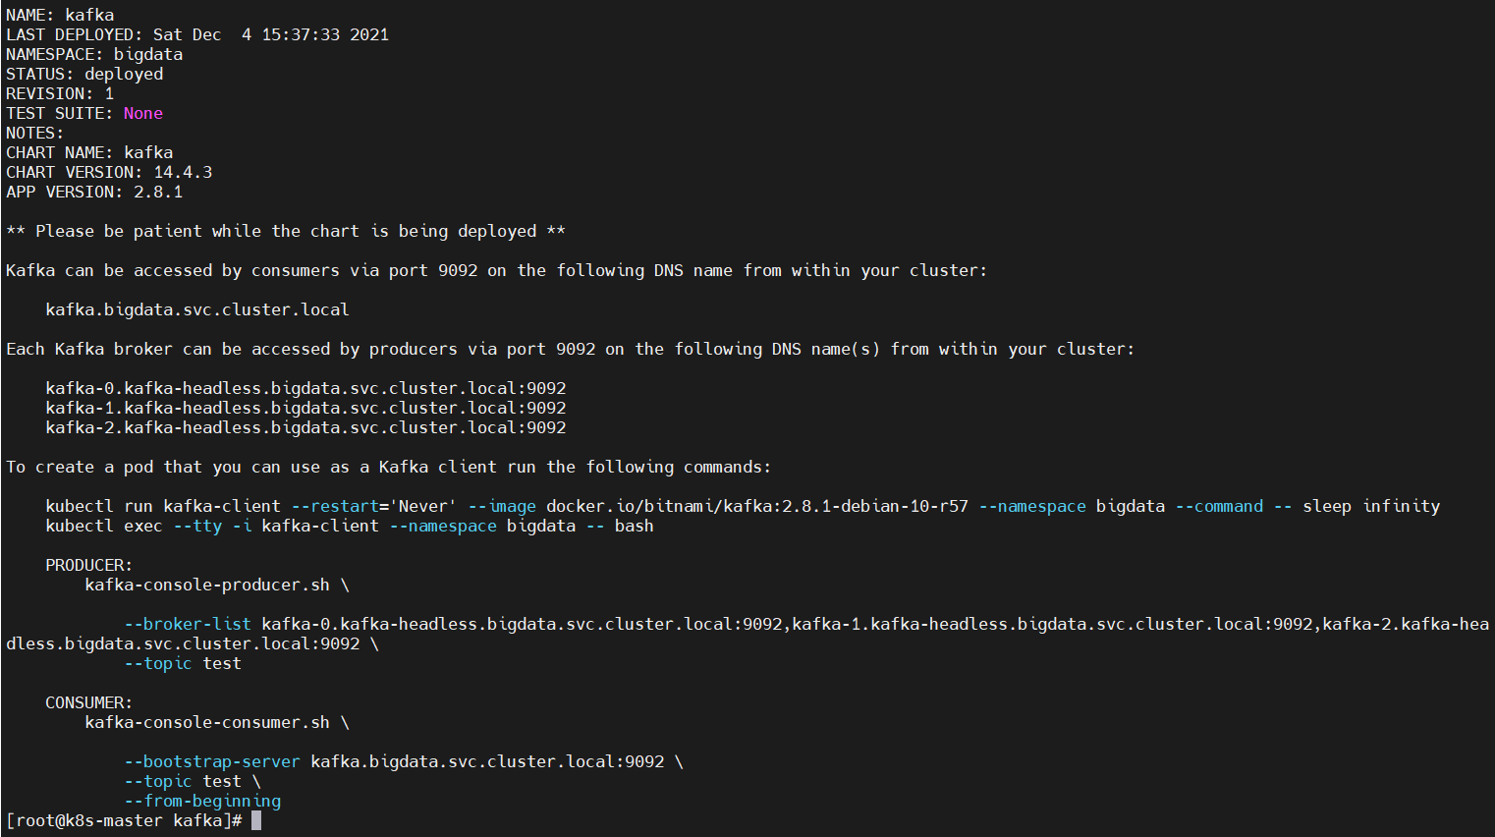The image size is (1495, 837).
Task: Click the "sleep infinity" command text
Action: (x=1371, y=506)
